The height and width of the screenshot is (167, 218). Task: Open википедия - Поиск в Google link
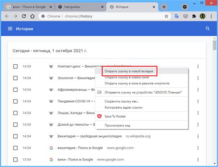point(80,148)
